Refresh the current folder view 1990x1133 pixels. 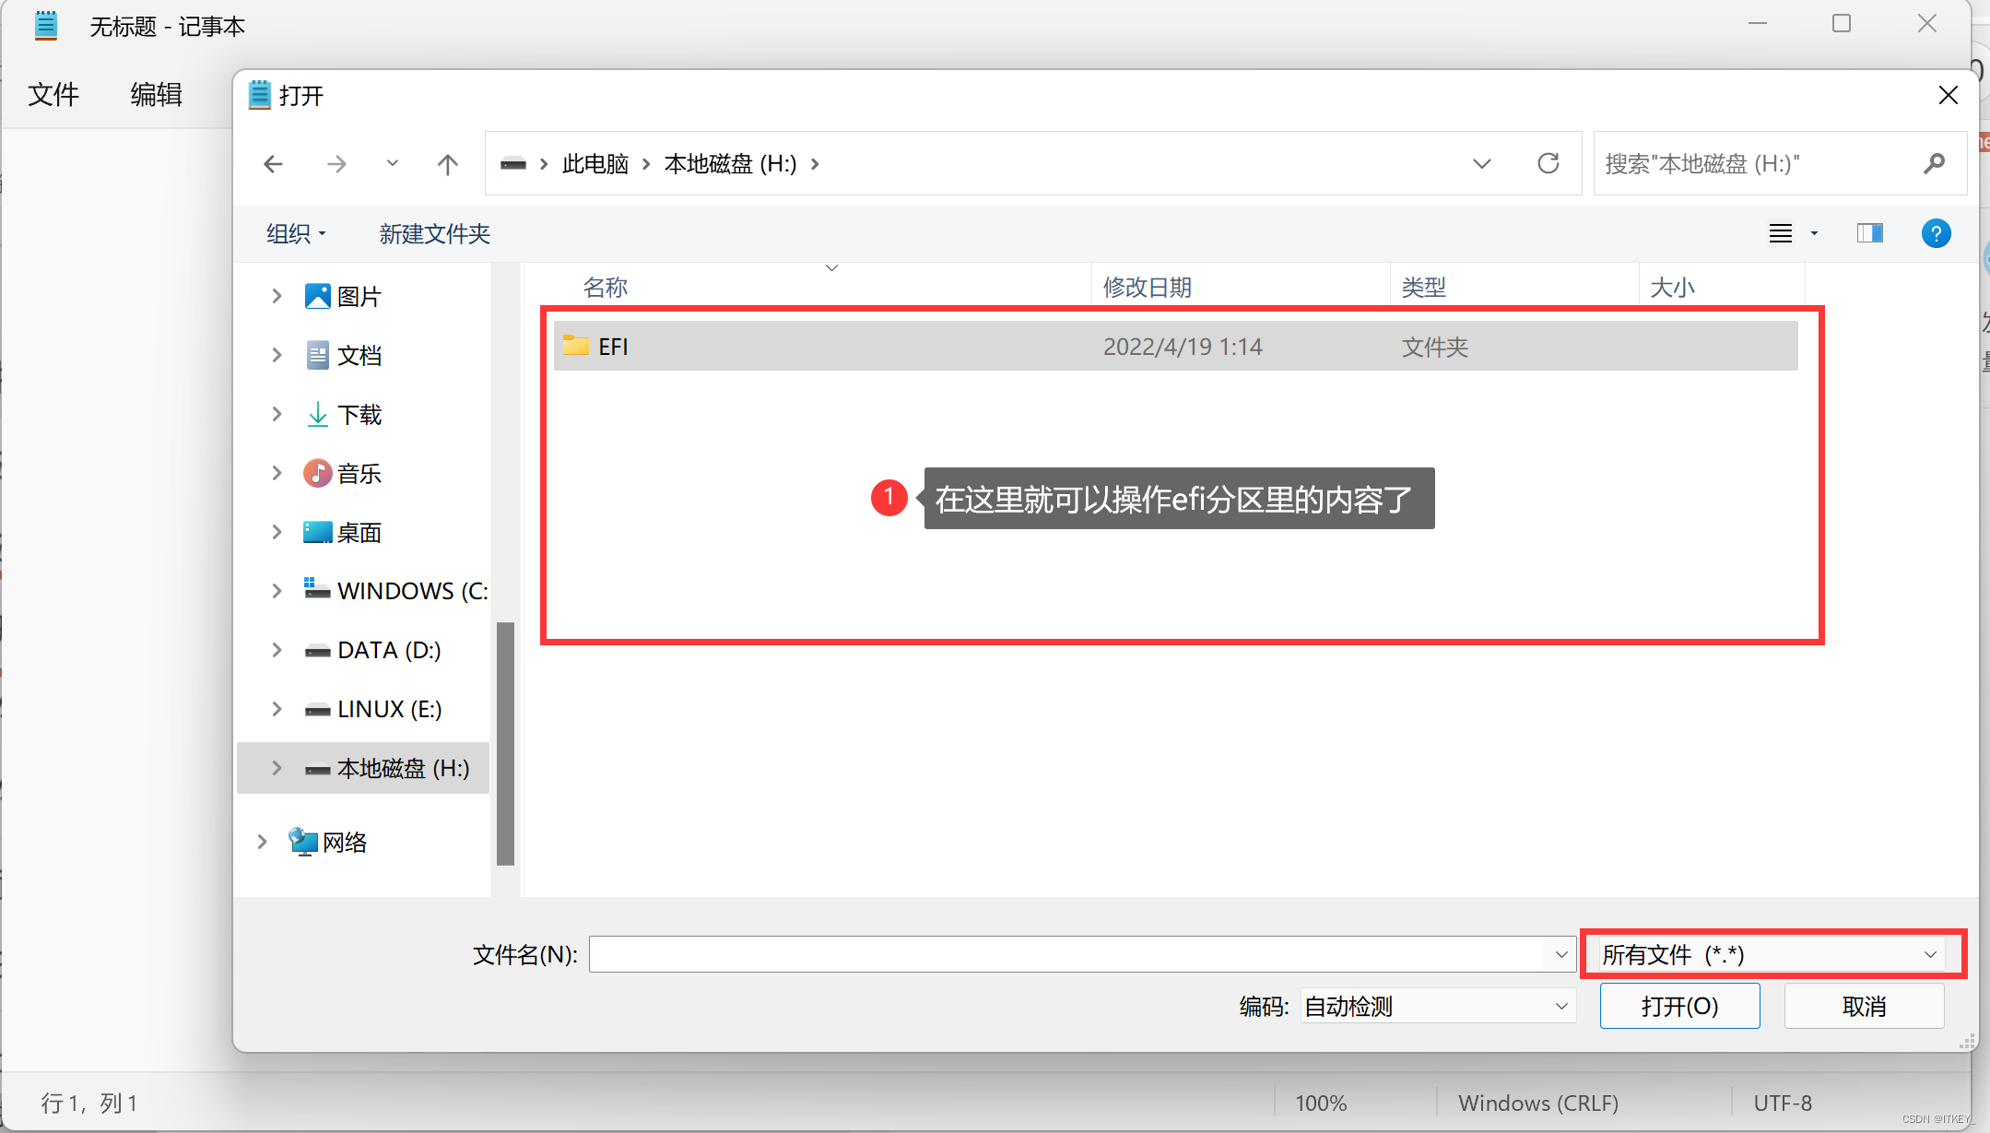pyautogui.click(x=1548, y=163)
